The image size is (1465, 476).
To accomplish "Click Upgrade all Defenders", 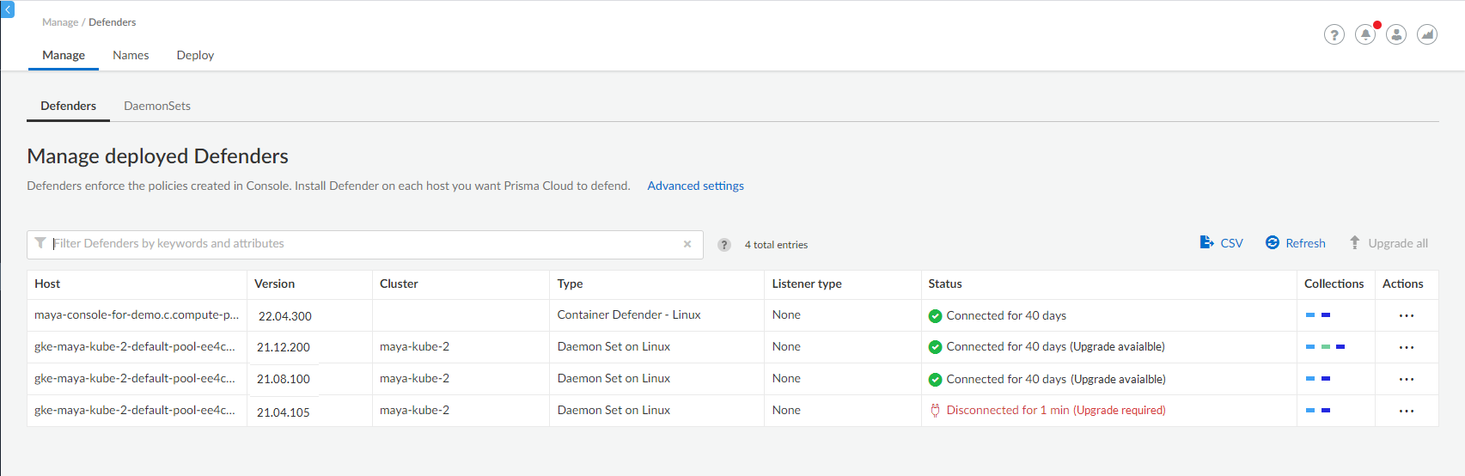I will click(1389, 243).
